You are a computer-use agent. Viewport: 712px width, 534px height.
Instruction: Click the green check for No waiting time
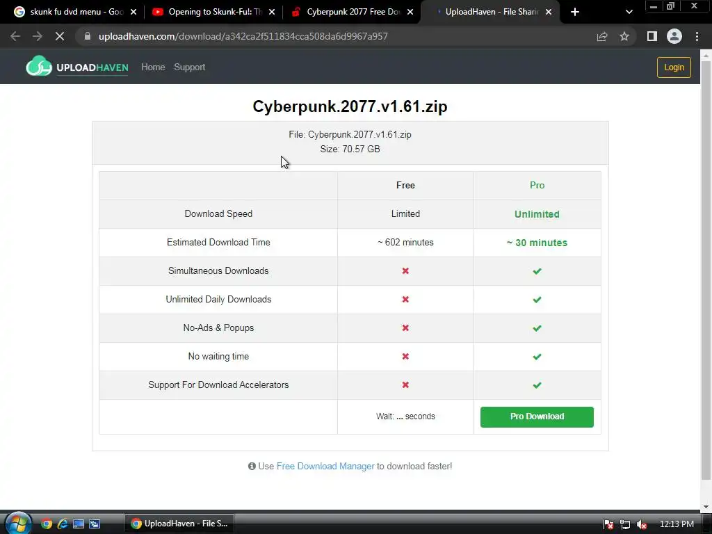[x=537, y=357]
